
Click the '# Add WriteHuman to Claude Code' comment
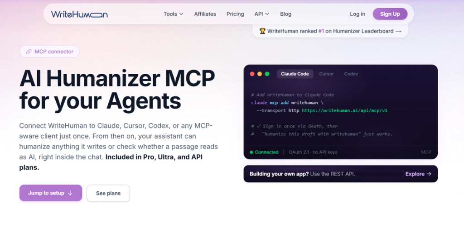(292, 95)
